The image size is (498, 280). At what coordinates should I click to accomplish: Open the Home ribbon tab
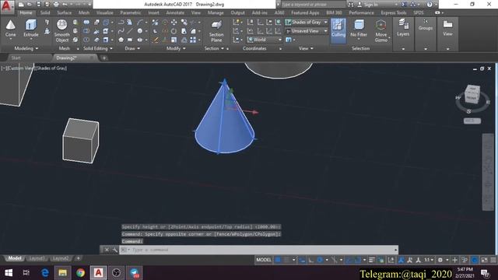pos(26,12)
